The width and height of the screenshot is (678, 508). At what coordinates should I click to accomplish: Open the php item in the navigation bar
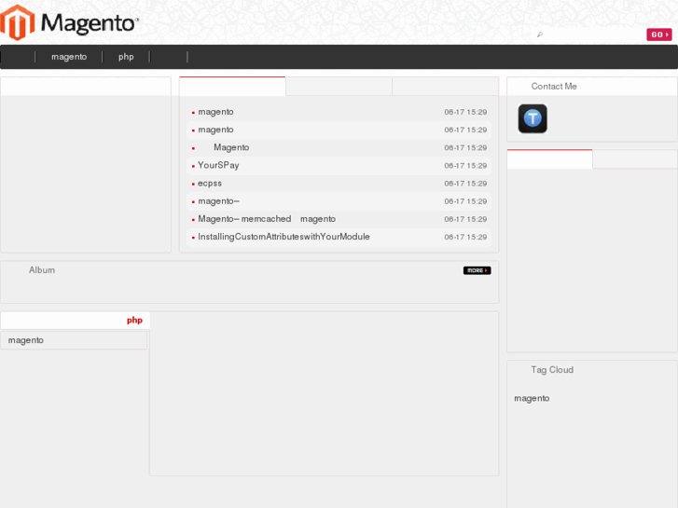click(x=126, y=57)
